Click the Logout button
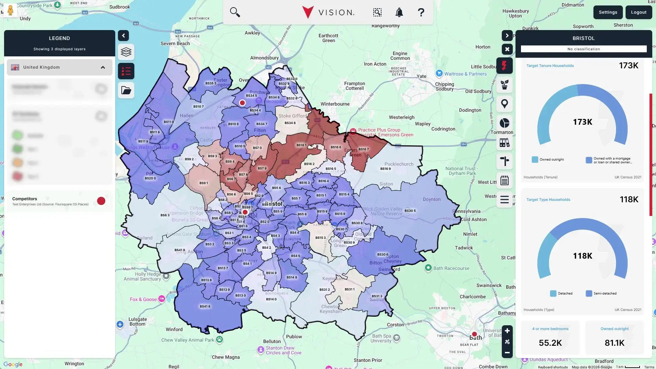Screen dimensions: 656x369 pos(639,12)
